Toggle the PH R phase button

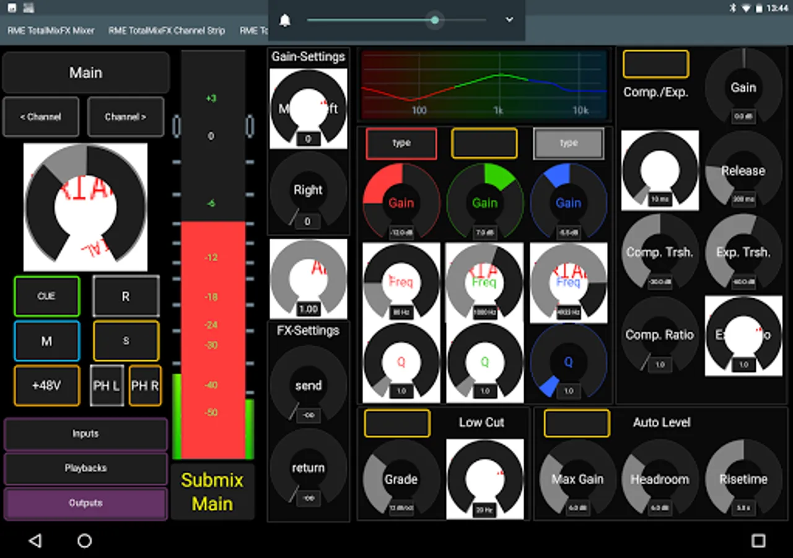(145, 386)
